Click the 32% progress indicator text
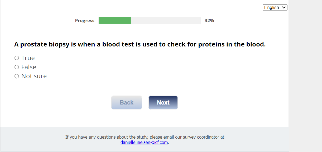Viewport: 322px width, 152px height. [209, 20]
